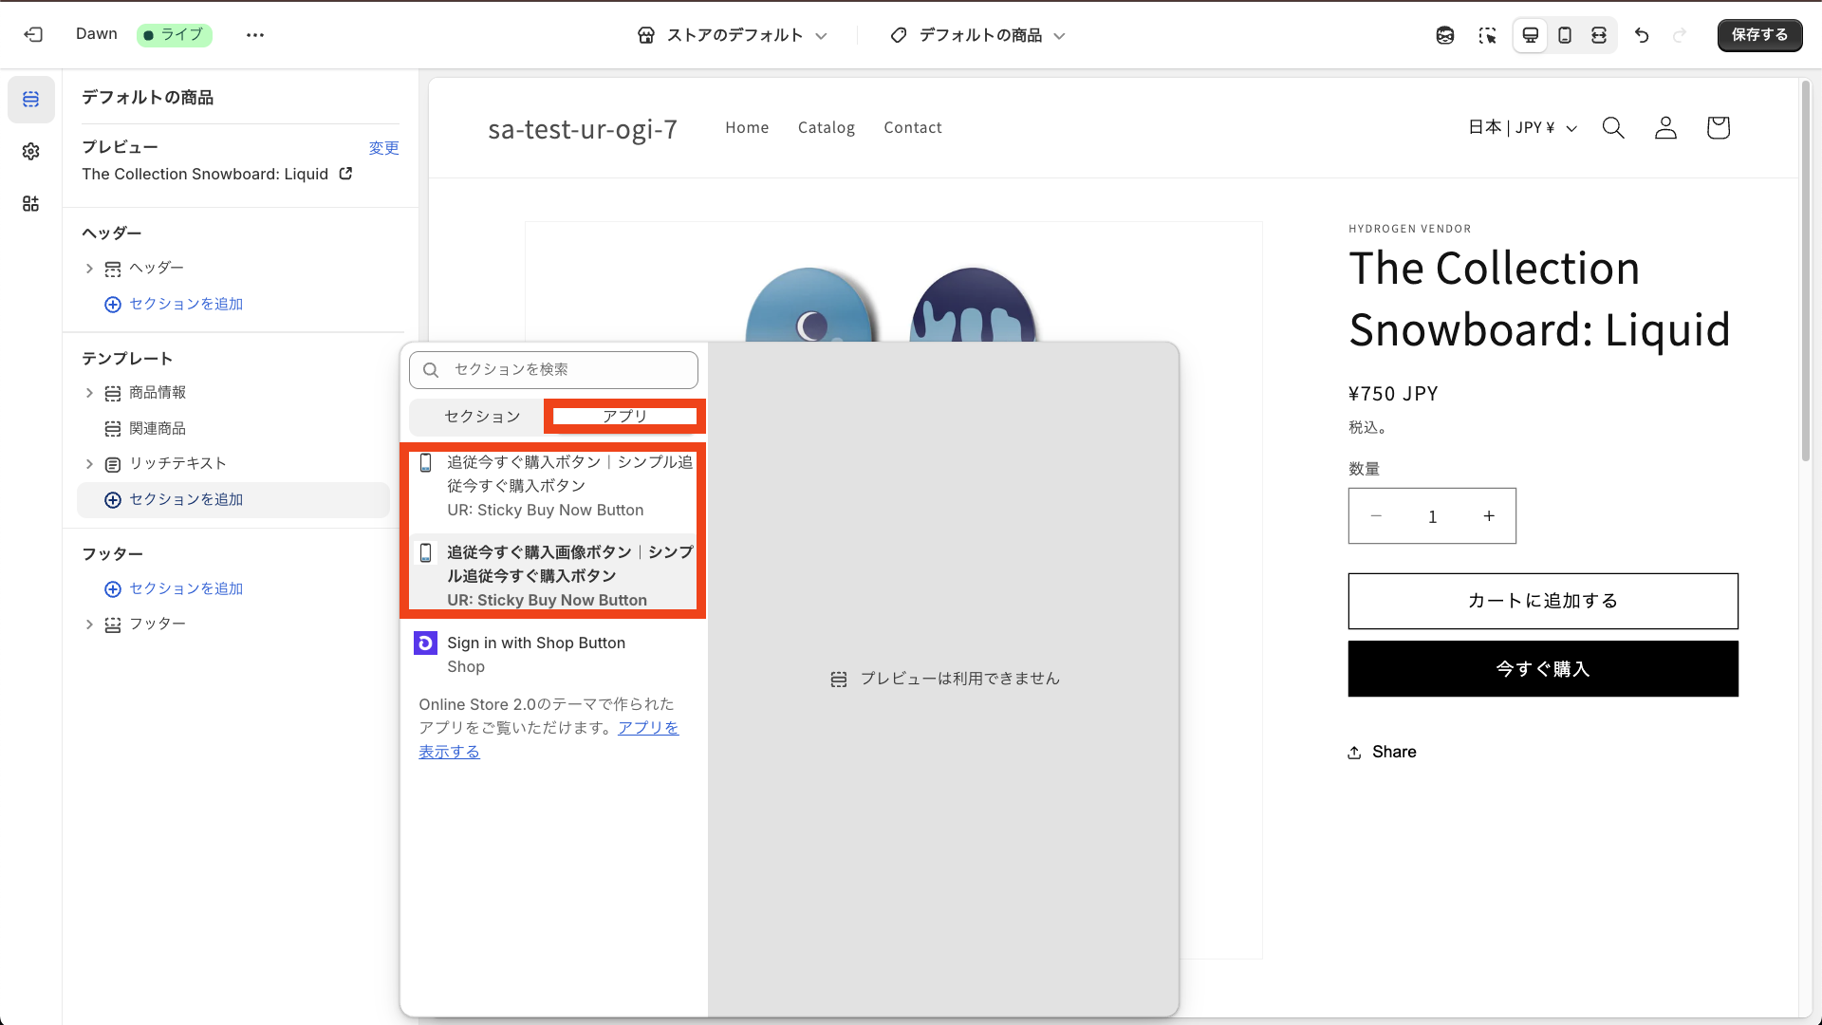Open the ... menu next to Dawn
Screen dimensions: 1822x1025
[254, 35]
